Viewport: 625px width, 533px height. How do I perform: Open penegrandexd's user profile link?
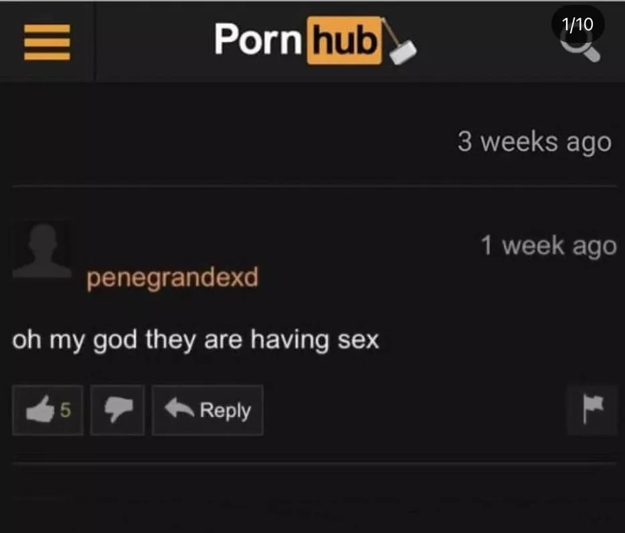pos(173,278)
